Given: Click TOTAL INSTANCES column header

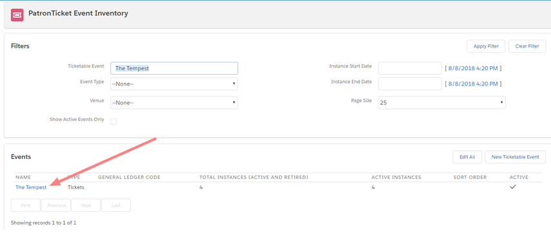Looking at the screenshot, I should click(254, 177).
